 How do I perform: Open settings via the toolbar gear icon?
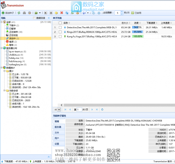point(29,13)
